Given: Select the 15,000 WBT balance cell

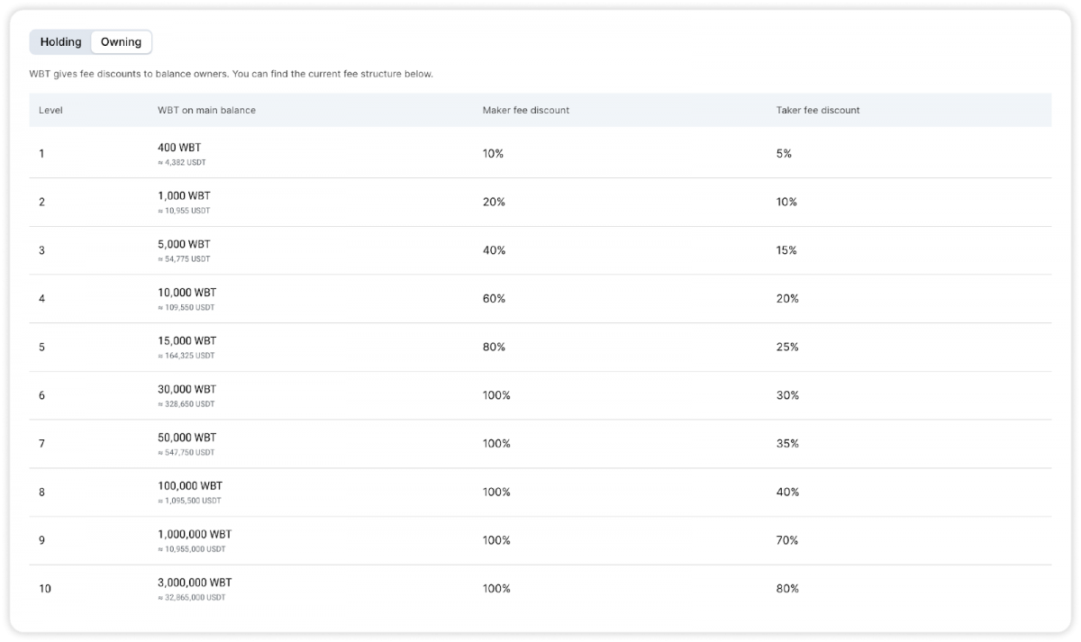Looking at the screenshot, I should point(186,341).
